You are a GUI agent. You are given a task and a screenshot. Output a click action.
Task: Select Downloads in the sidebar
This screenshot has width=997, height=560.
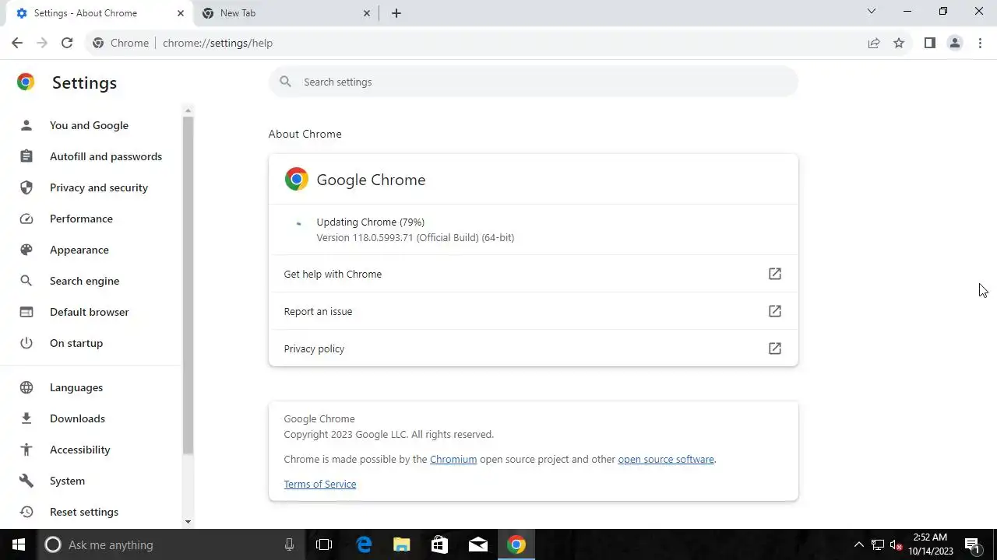pos(77,418)
